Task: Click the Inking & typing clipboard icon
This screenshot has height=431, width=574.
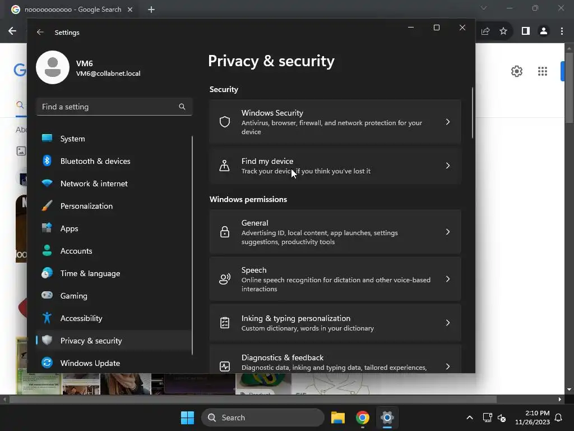Action: click(224, 323)
